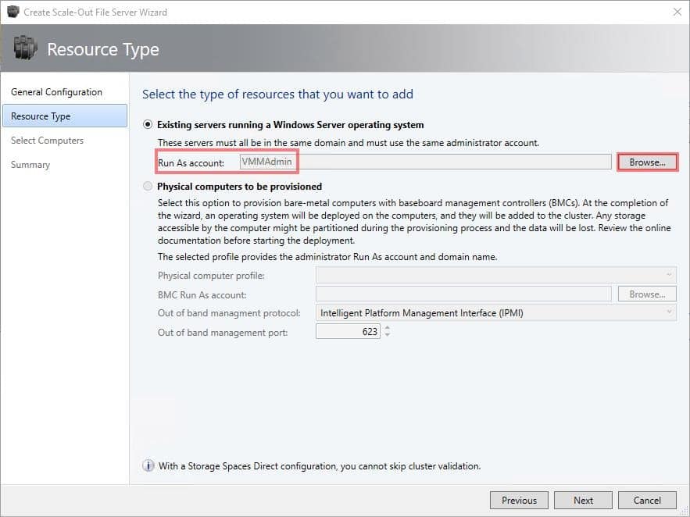Open the Summary step in sidebar

click(30, 165)
